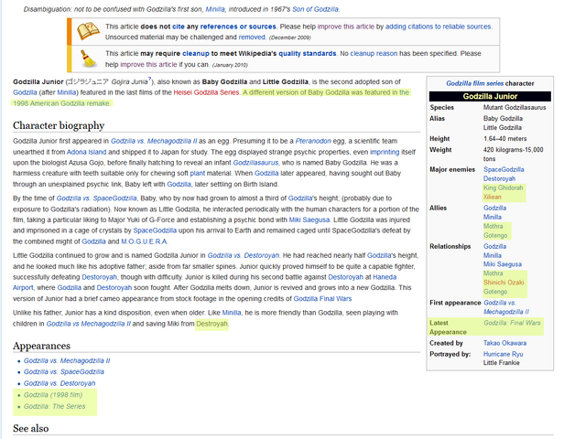Click the 'cleanup reason' link
The width and height of the screenshot is (564, 439).
[x=374, y=54]
